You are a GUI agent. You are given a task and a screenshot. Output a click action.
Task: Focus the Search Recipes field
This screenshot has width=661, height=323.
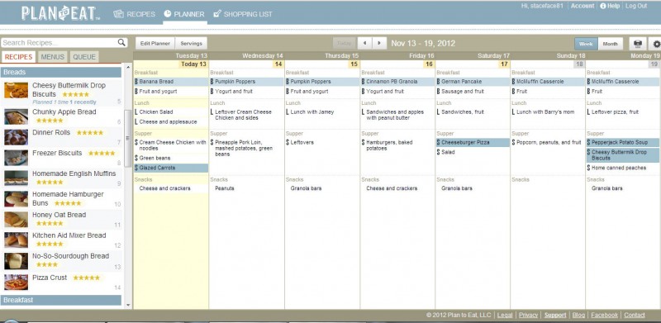click(x=59, y=43)
